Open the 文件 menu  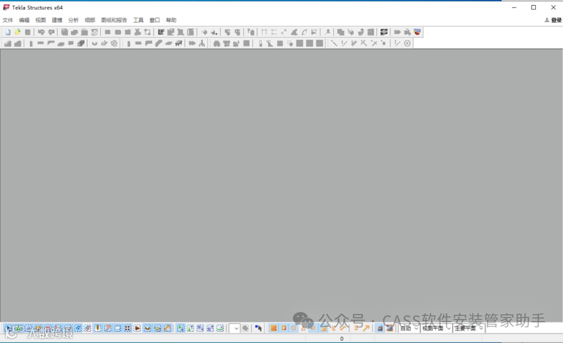tap(7, 20)
